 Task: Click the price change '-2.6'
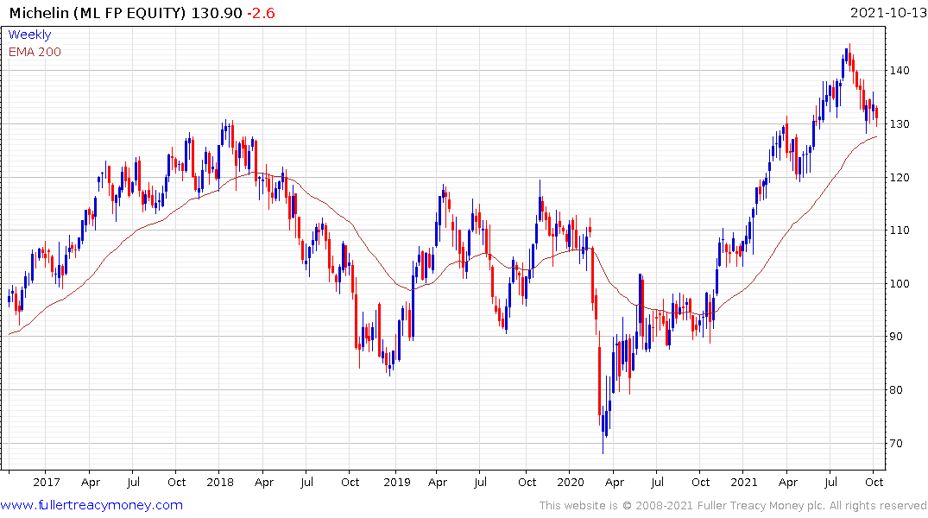261,13
